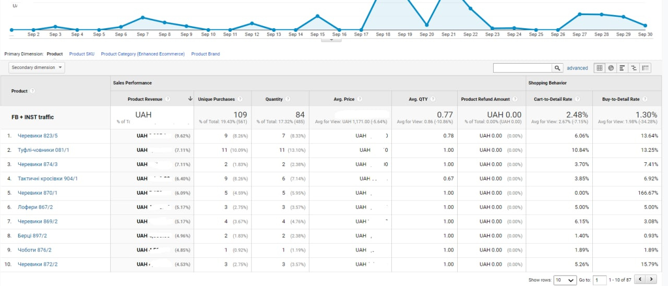
Task: Go to next page of table rows
Action: tap(650, 280)
